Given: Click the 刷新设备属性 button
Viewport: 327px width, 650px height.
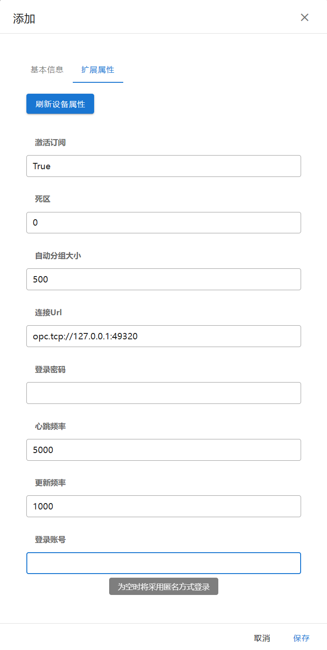Looking at the screenshot, I should 60,104.
